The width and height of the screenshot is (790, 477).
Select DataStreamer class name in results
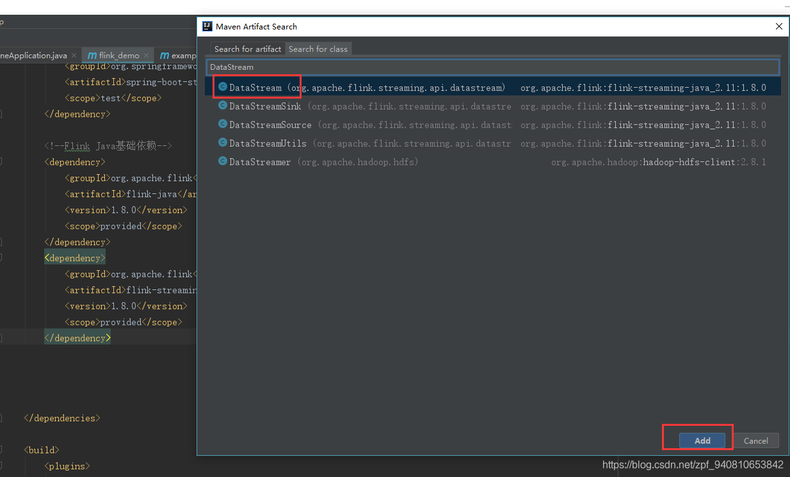tap(260, 162)
